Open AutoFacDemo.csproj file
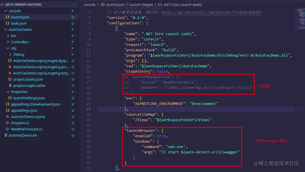Image resolution: width=305 pixels, height=172 pixels. click(28, 117)
